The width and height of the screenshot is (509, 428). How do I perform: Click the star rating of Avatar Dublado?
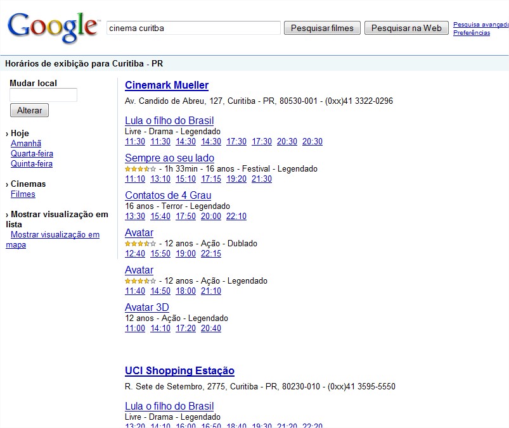coord(140,244)
